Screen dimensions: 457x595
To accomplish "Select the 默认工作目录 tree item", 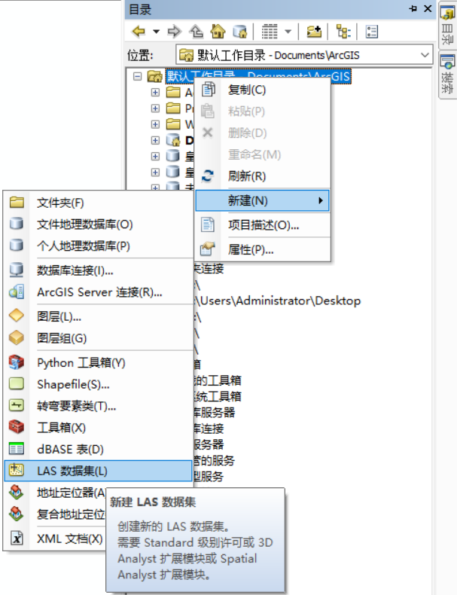I will tap(258, 76).
